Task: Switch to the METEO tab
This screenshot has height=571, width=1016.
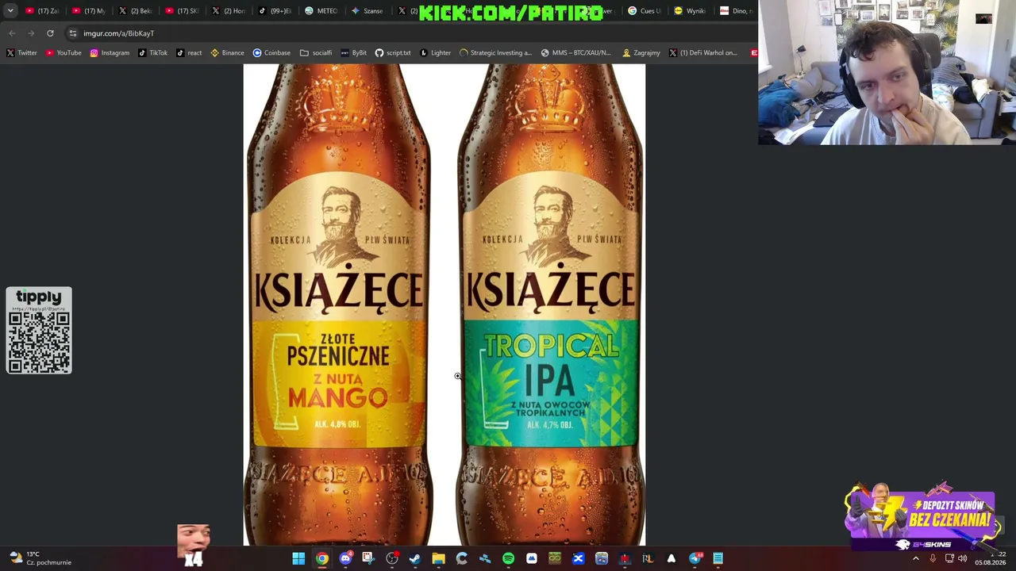Action: [321, 11]
